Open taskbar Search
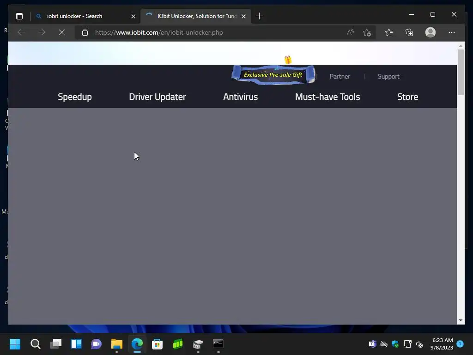This screenshot has width=473, height=355. click(35, 344)
